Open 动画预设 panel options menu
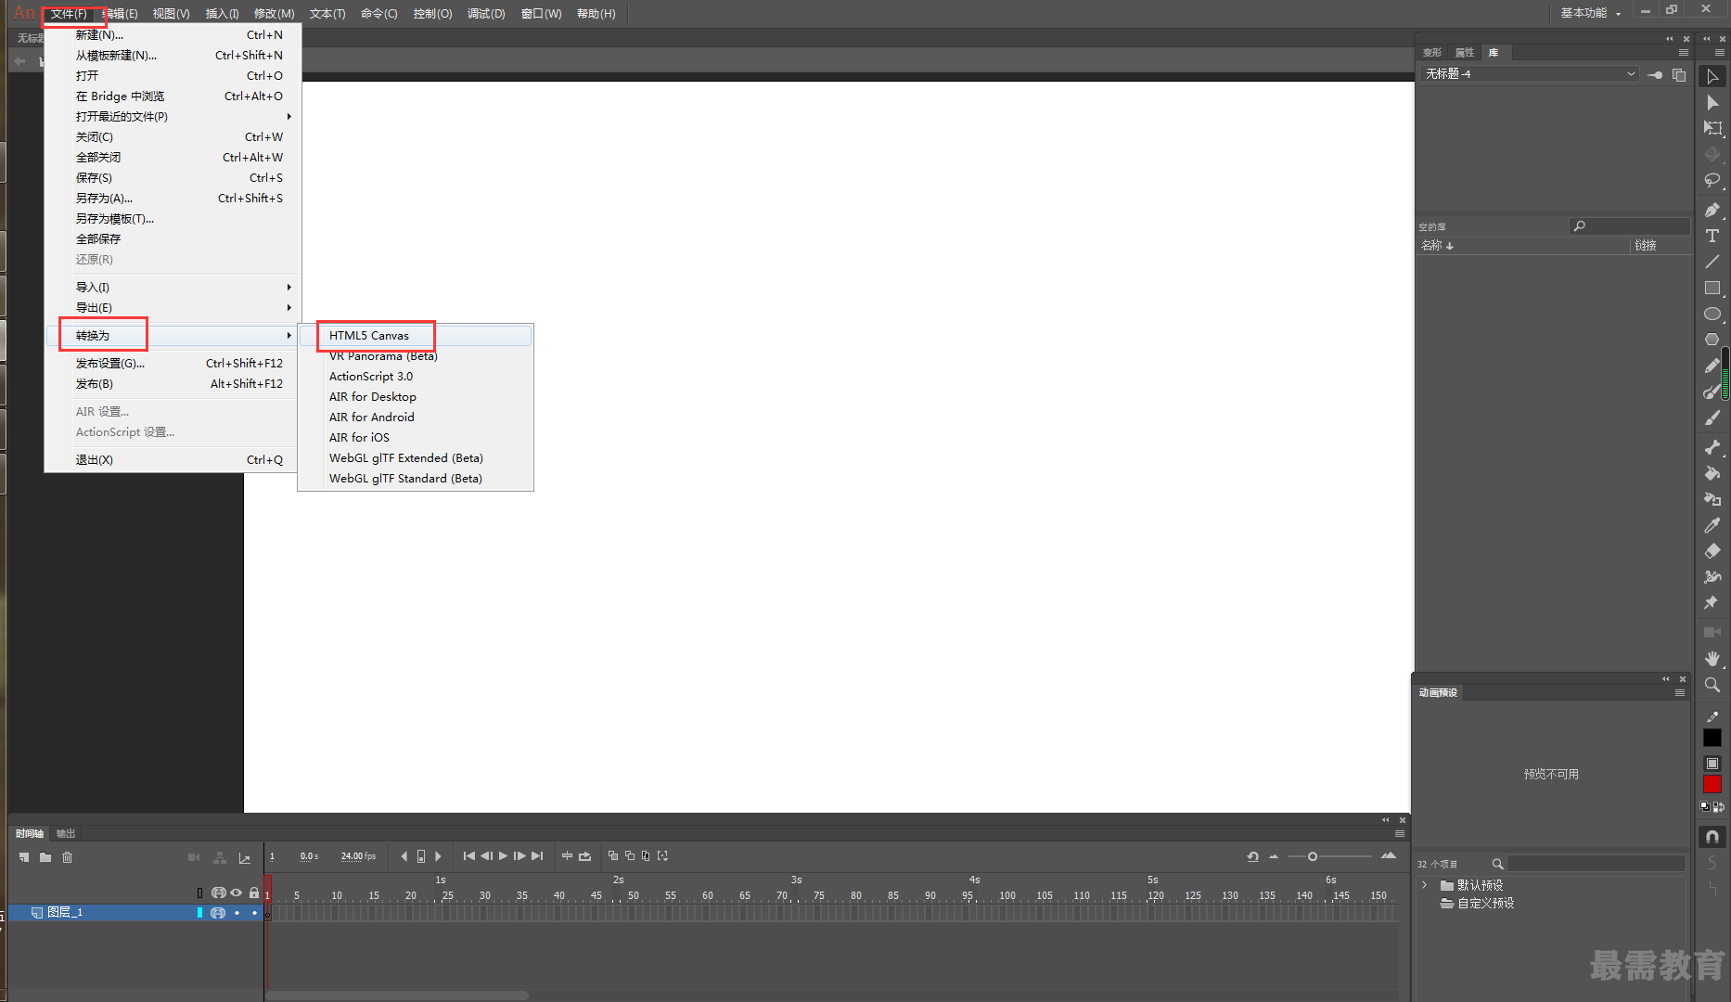Image resolution: width=1731 pixels, height=1002 pixels. 1679,692
